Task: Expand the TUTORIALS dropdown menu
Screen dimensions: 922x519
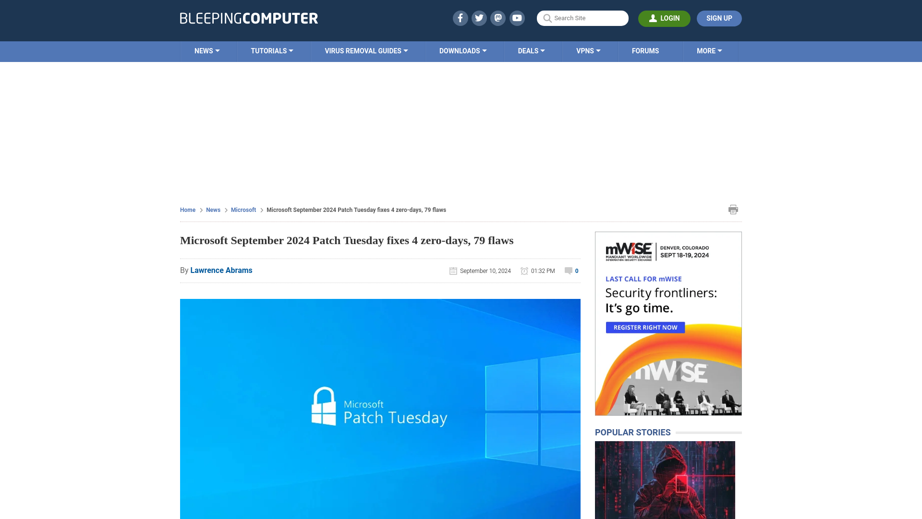Action: 272,50
